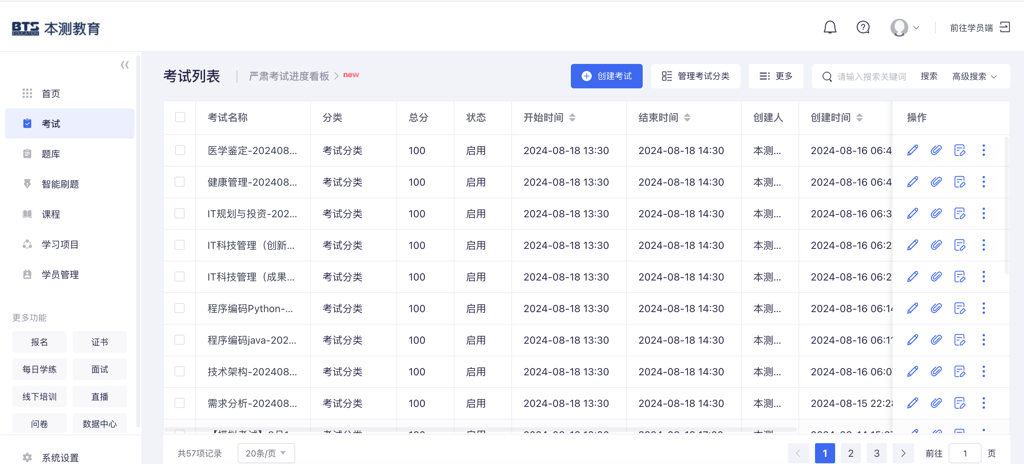1024x464 pixels.
Task: Open more options dots for 健康管理 exam
Action: [x=984, y=182]
